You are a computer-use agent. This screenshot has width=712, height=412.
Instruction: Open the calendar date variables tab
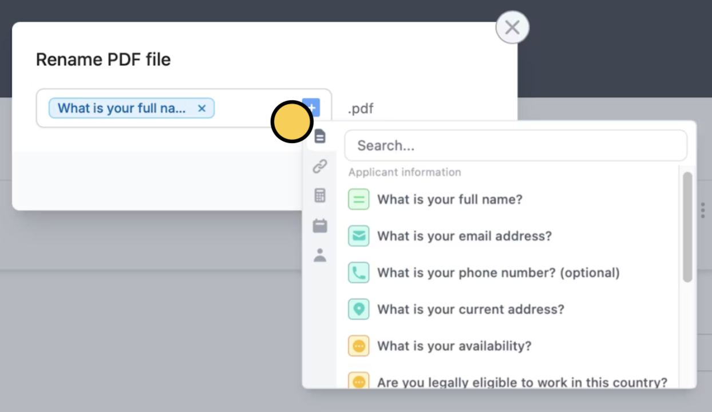pyautogui.click(x=320, y=225)
